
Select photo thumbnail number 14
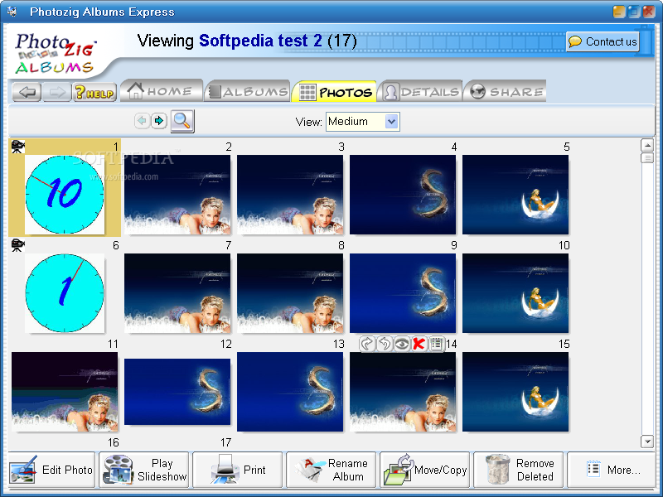pos(403,391)
